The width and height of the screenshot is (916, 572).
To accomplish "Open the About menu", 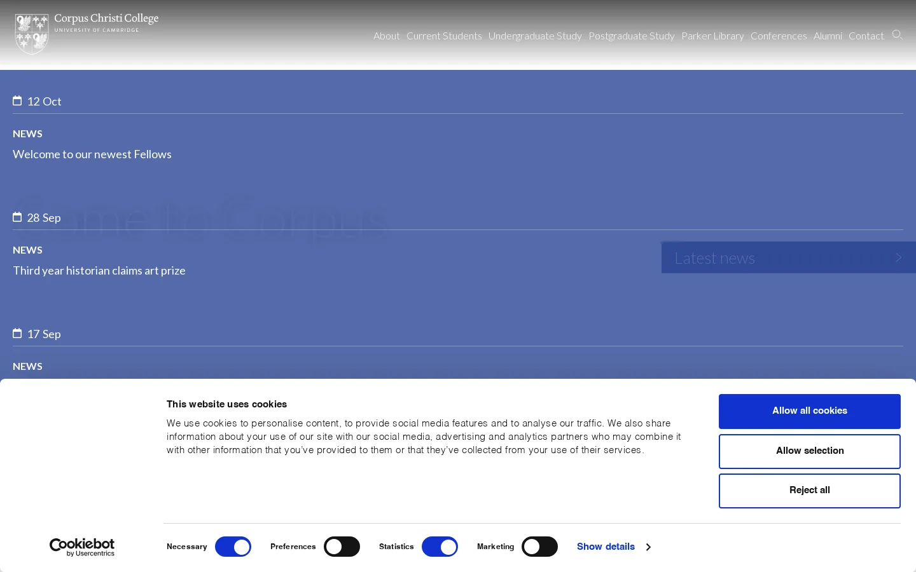I will (x=387, y=36).
